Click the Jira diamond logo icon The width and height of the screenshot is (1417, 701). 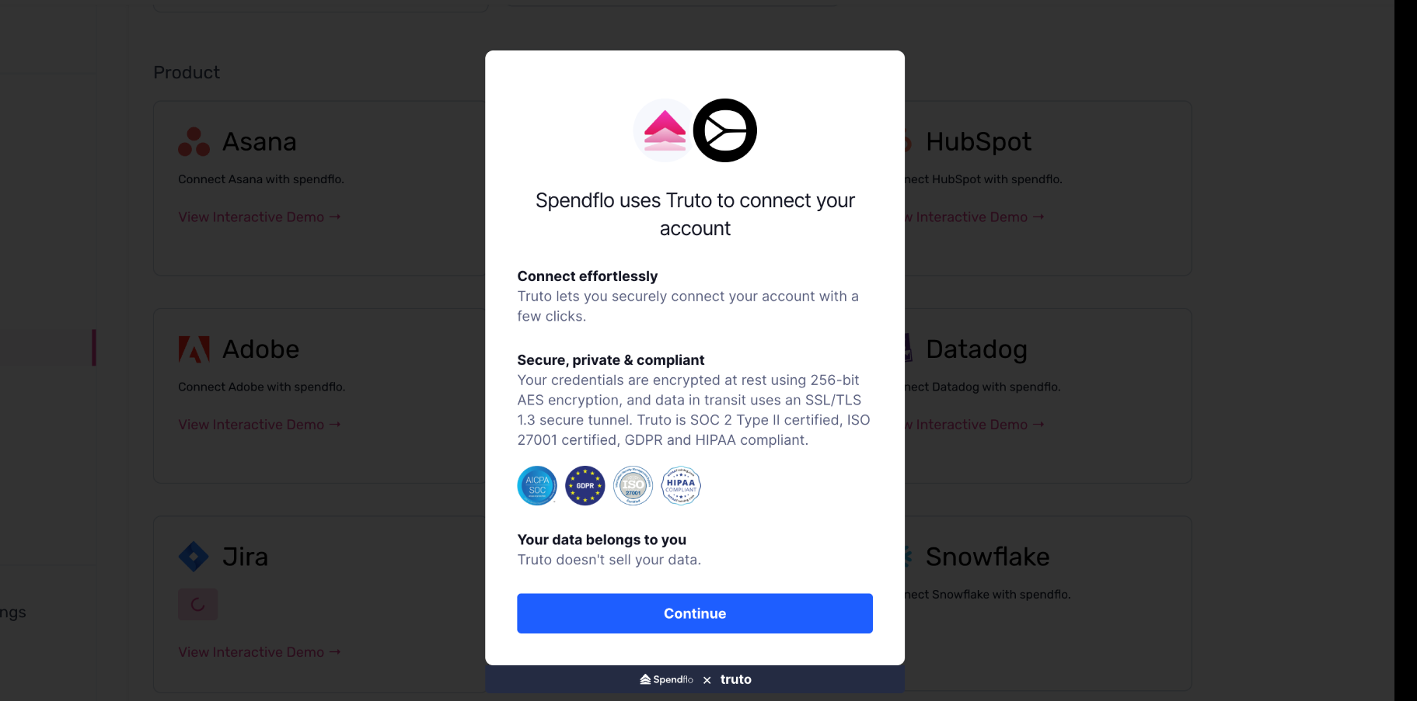pyautogui.click(x=194, y=557)
